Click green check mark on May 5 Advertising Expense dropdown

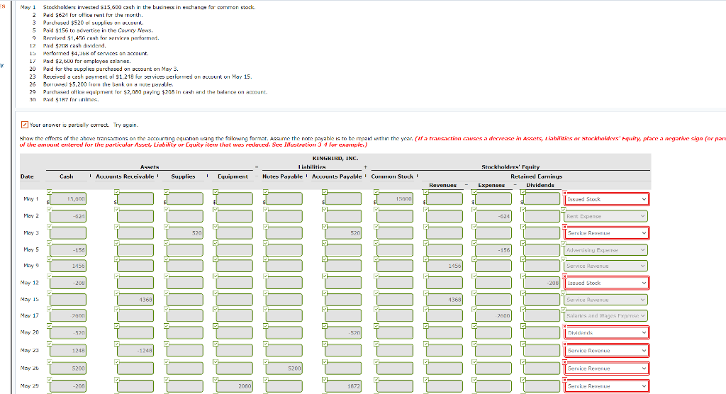pyautogui.click(x=564, y=244)
